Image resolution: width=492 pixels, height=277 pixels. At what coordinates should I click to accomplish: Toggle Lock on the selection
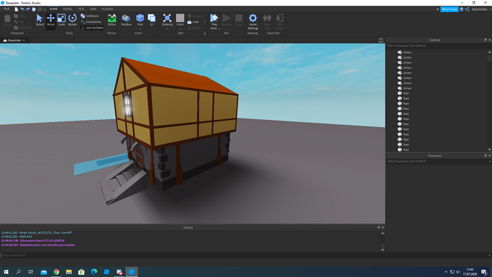pos(193,21)
